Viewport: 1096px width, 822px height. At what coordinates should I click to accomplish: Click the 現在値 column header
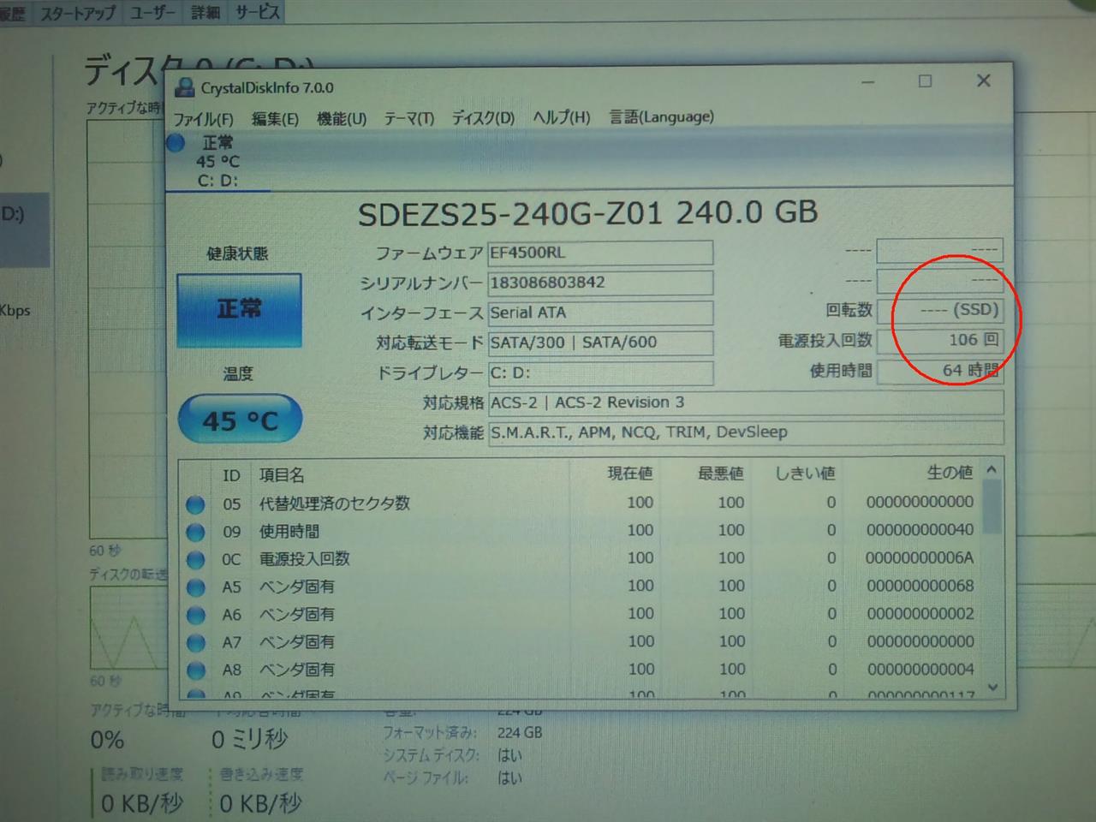(630, 474)
